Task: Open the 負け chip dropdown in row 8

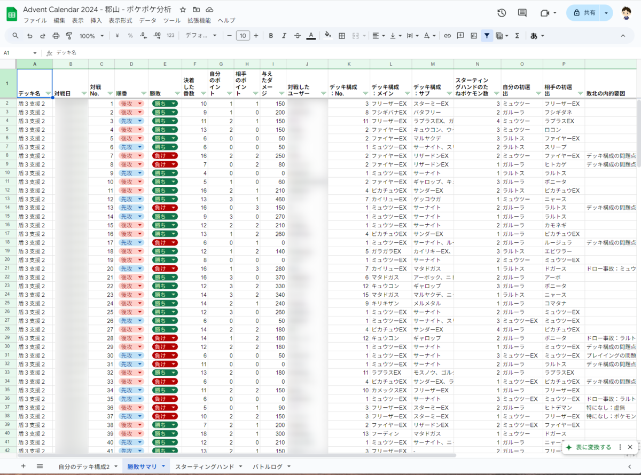Action: pyautogui.click(x=174, y=156)
